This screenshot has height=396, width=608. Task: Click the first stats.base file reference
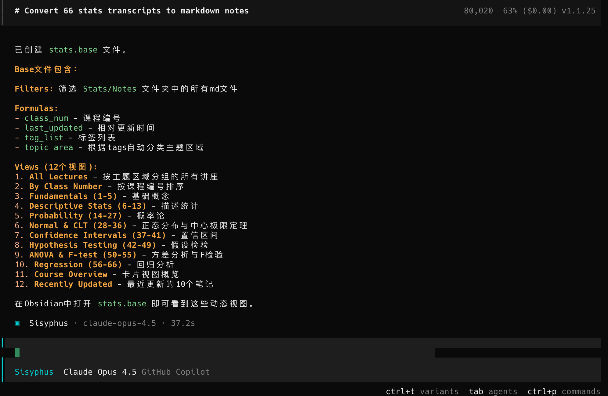[x=73, y=50]
